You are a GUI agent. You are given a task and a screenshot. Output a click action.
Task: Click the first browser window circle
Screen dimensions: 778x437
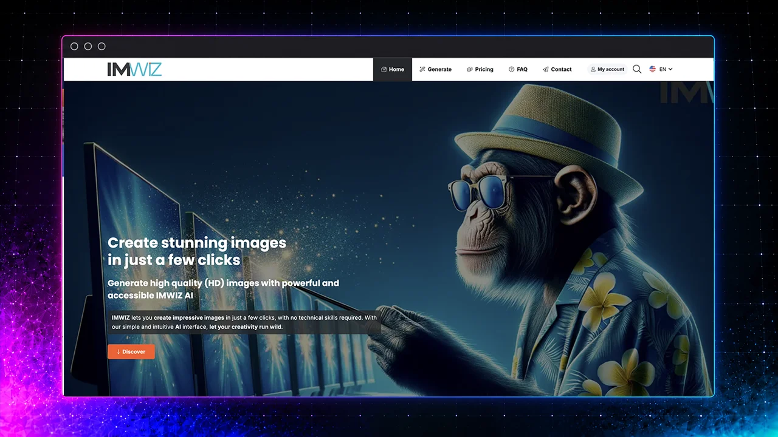click(74, 46)
